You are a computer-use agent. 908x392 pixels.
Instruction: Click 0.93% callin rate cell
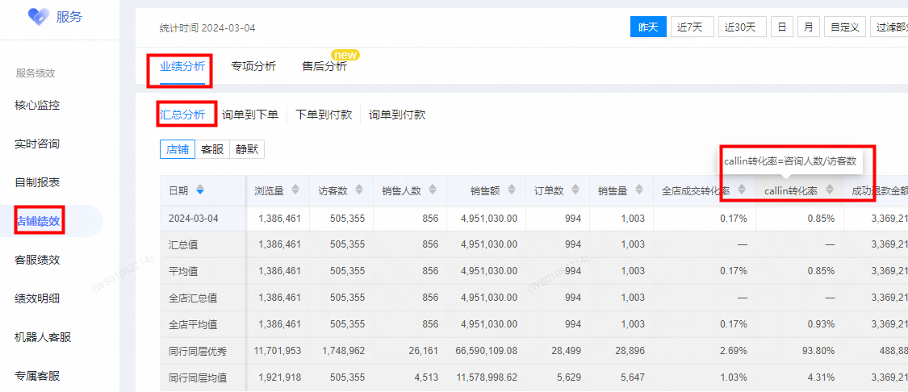(821, 324)
